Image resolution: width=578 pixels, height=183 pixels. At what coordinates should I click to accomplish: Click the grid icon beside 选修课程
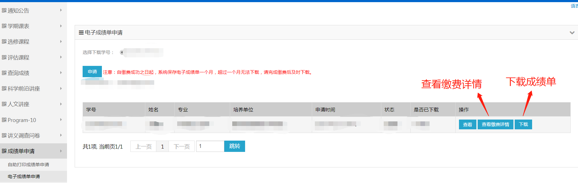[4, 42]
